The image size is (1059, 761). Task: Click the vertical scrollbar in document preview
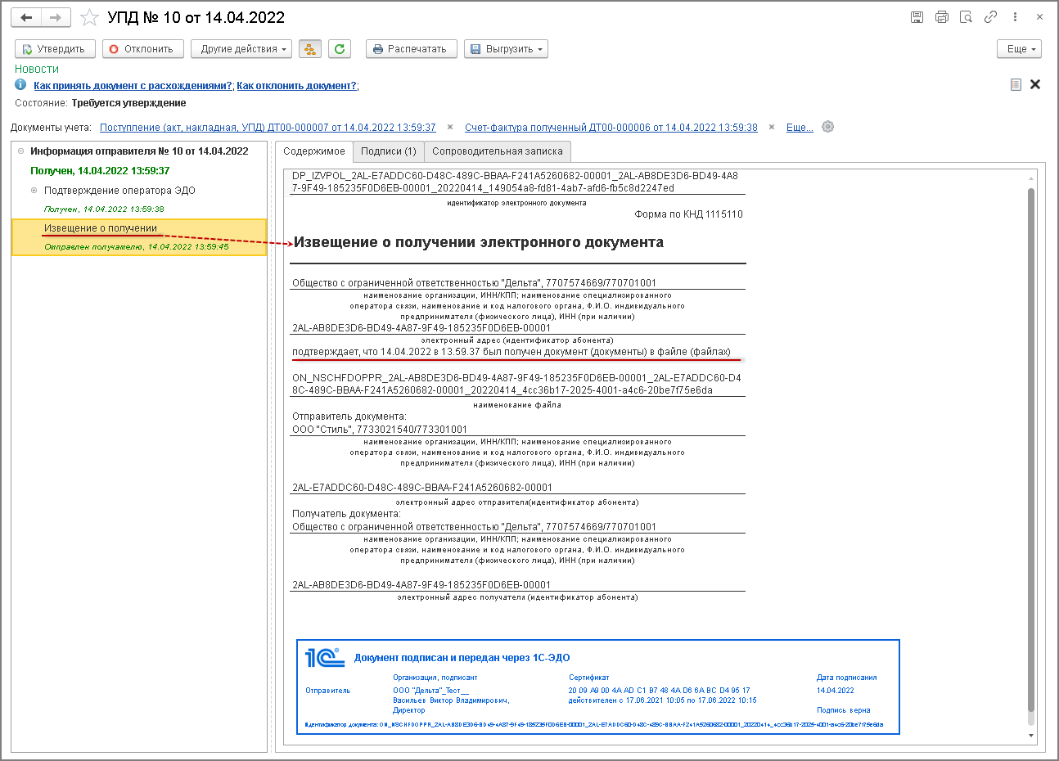pos(1031,450)
